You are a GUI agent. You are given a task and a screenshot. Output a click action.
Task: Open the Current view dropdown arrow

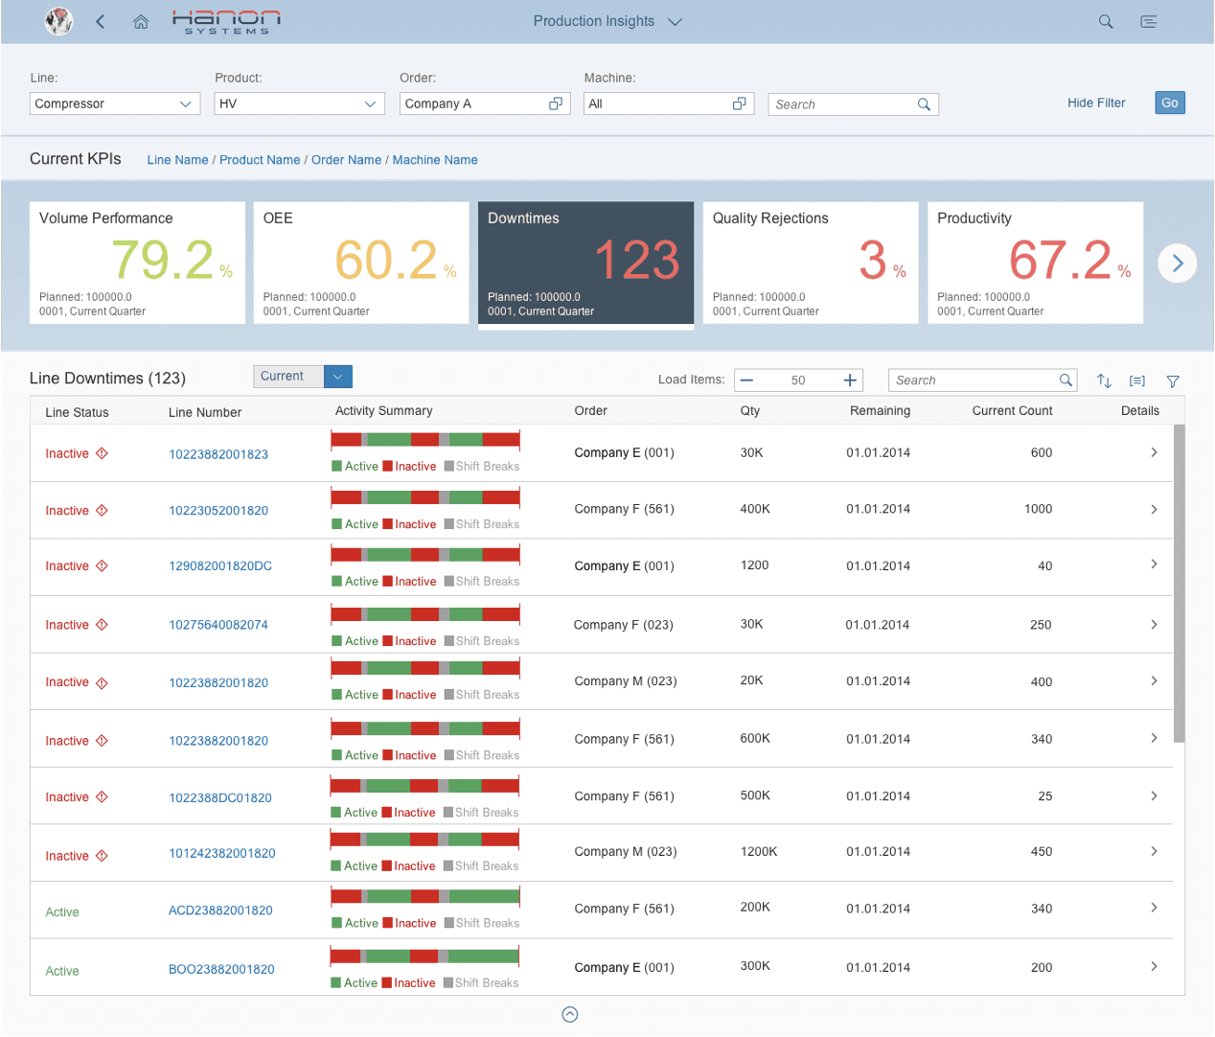click(338, 377)
